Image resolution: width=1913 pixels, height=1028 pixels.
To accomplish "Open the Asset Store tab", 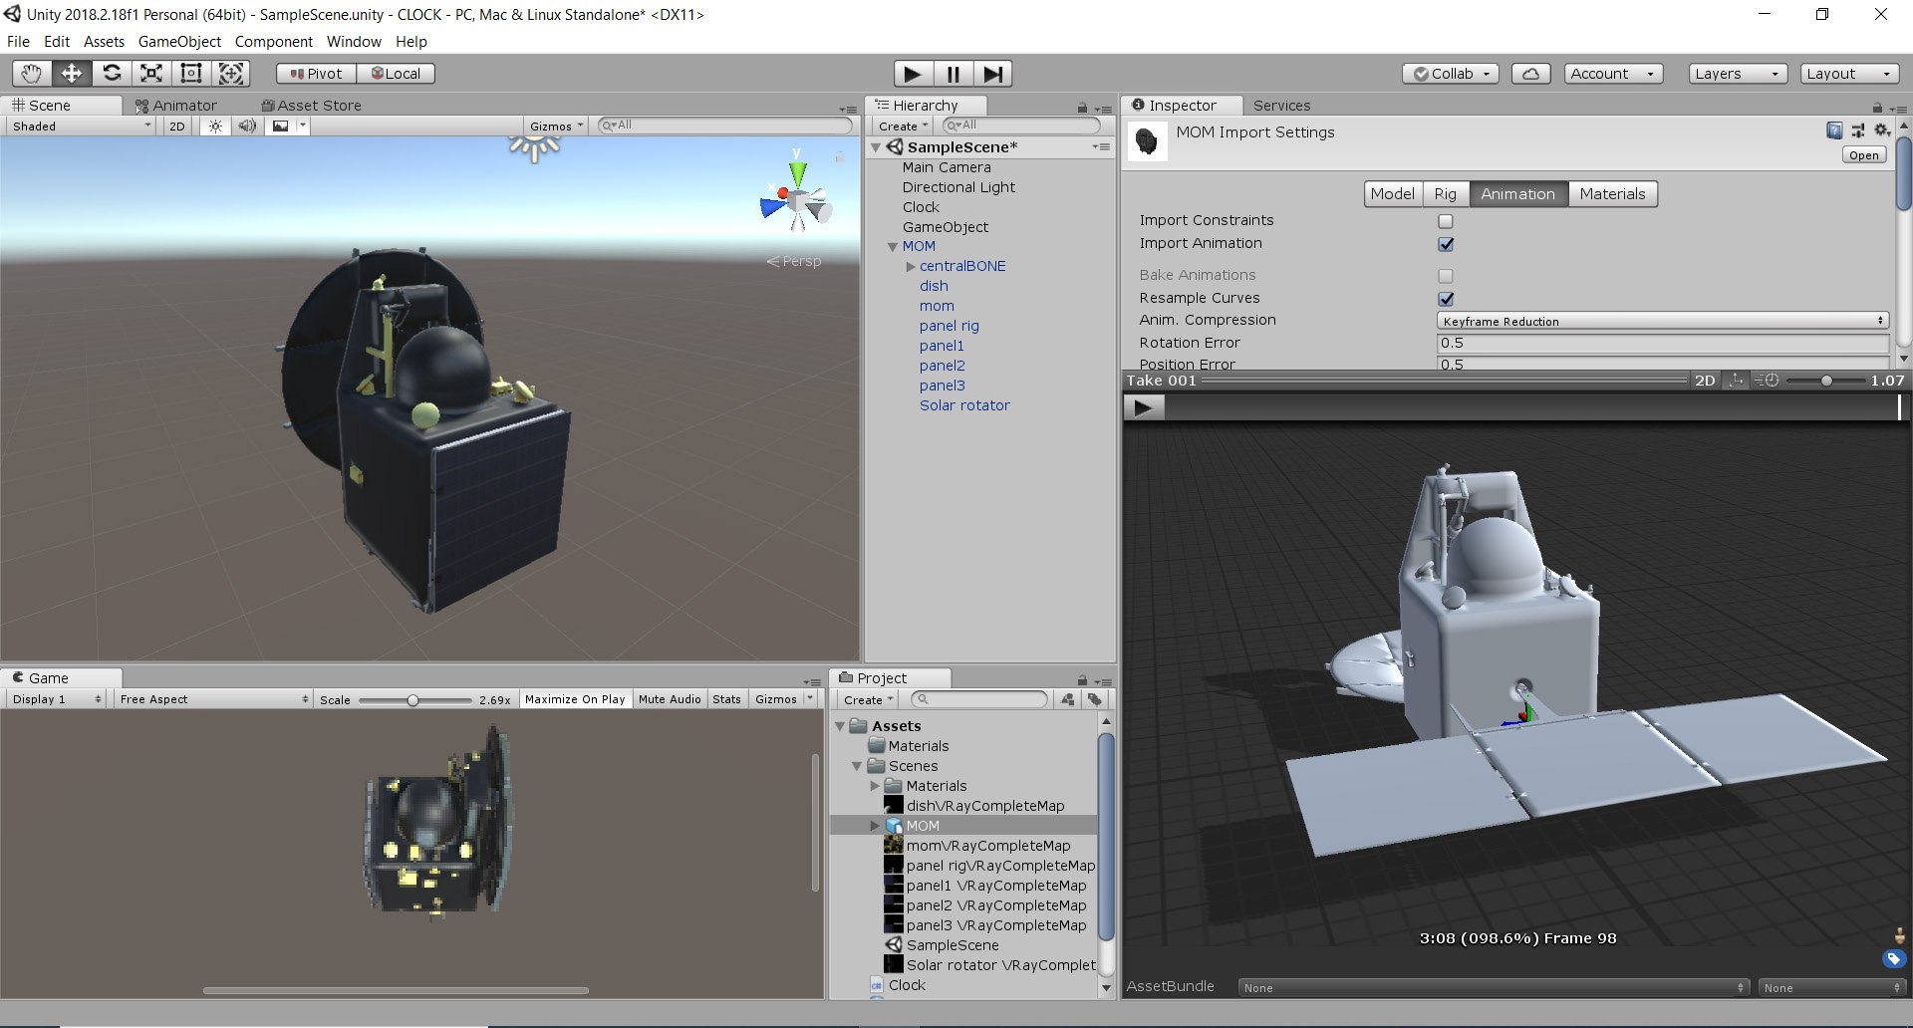I will [x=311, y=106].
